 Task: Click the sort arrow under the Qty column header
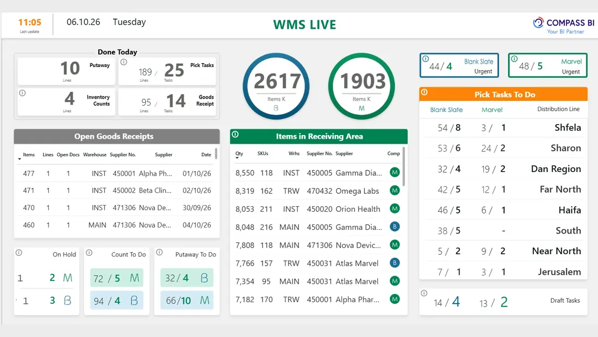tap(237, 158)
